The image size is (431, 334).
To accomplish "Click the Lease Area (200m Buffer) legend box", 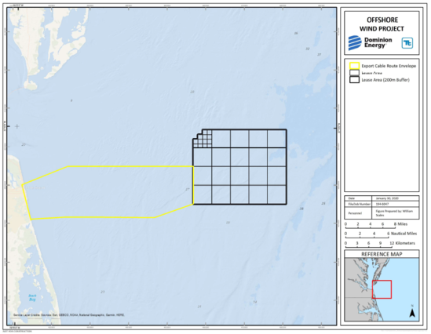I will (x=354, y=80).
